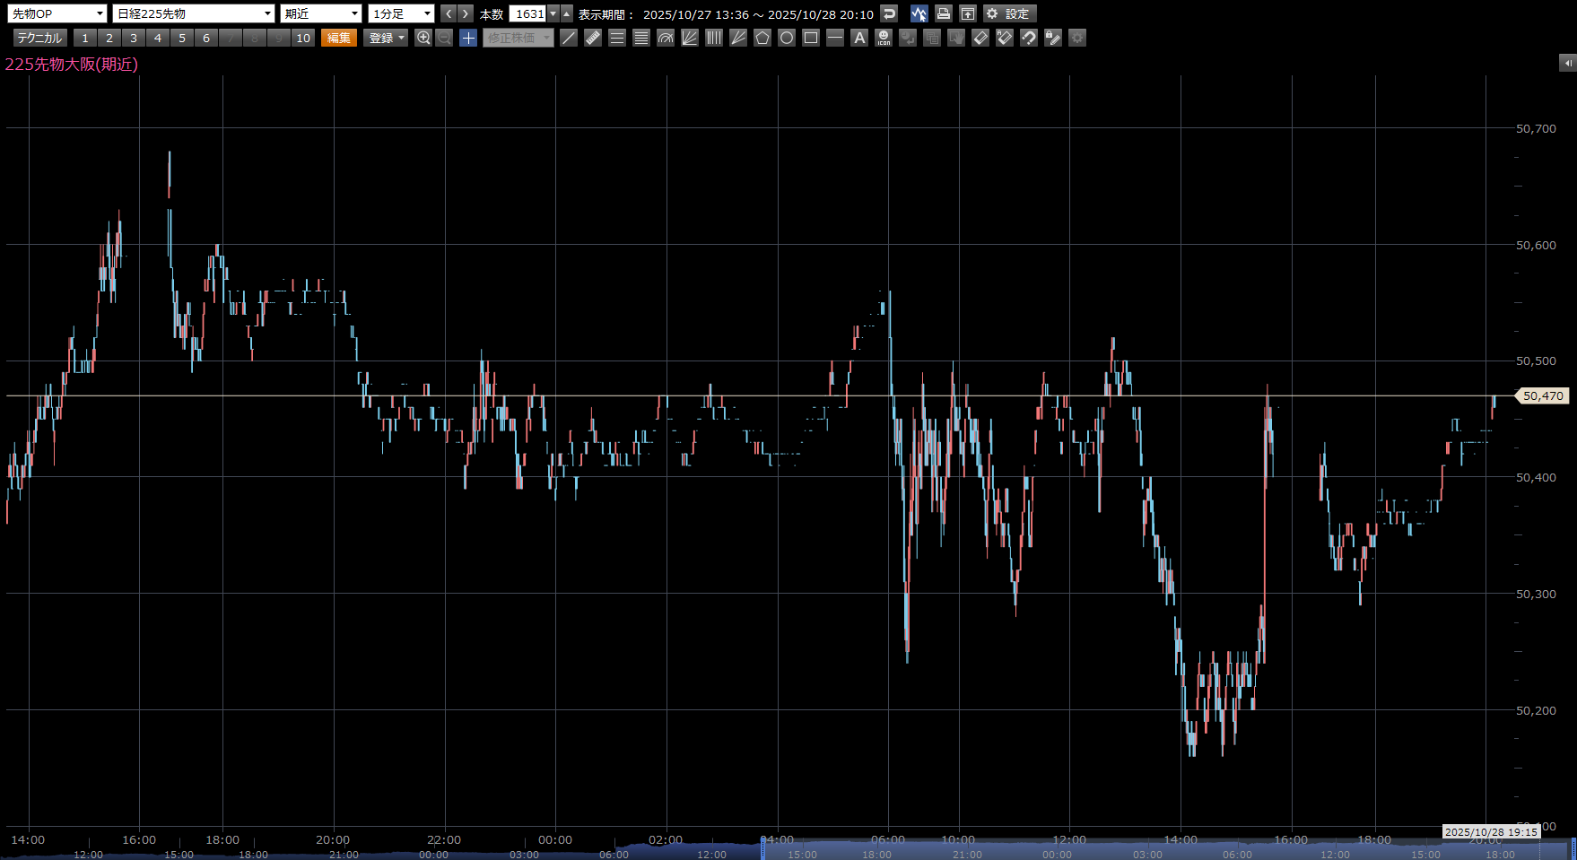Image resolution: width=1577 pixels, height=860 pixels.
Task: Toggle the chart pointer tracking mode
Action: tap(919, 13)
